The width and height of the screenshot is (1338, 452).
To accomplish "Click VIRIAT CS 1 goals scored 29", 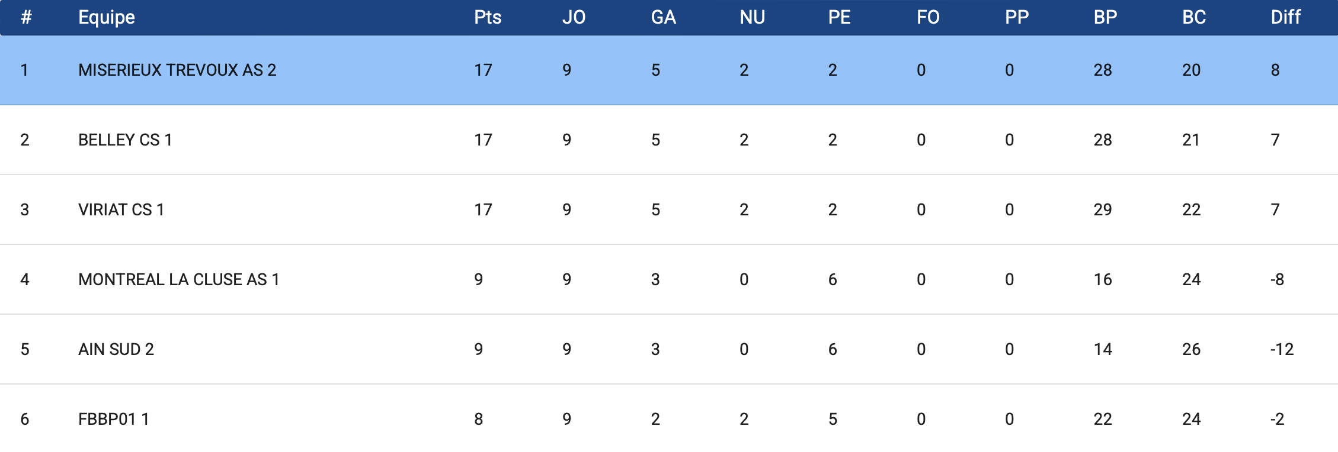I will coord(1103,209).
